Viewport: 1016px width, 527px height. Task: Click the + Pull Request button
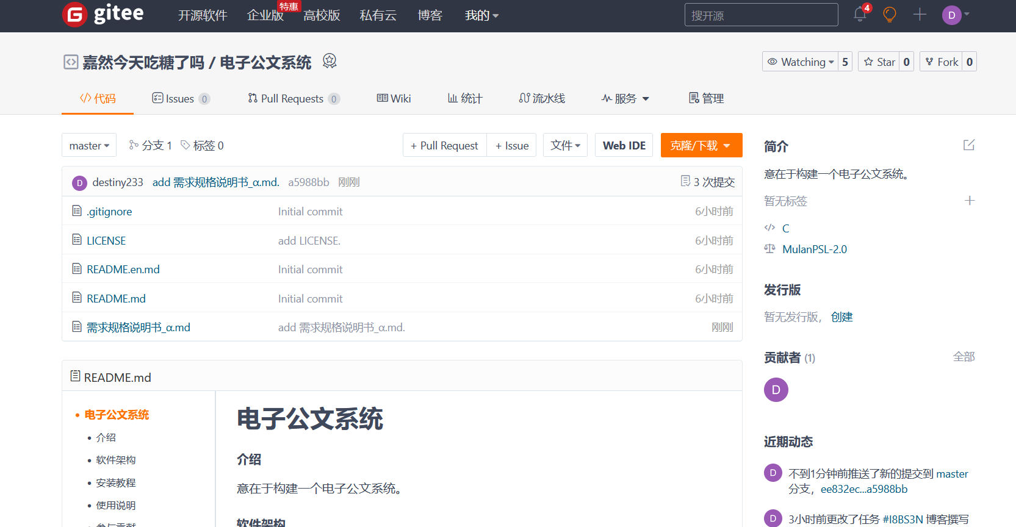pos(445,145)
